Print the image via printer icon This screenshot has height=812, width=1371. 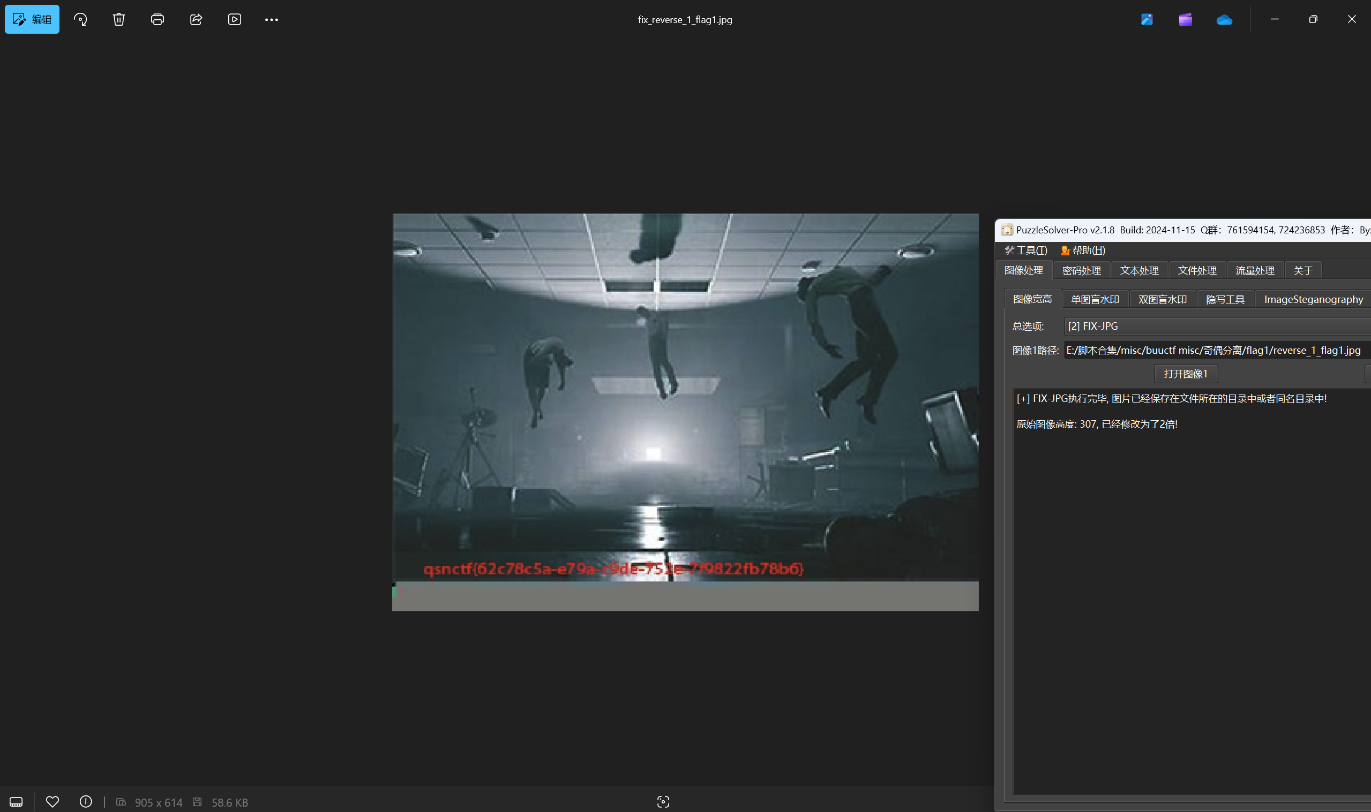click(x=157, y=19)
